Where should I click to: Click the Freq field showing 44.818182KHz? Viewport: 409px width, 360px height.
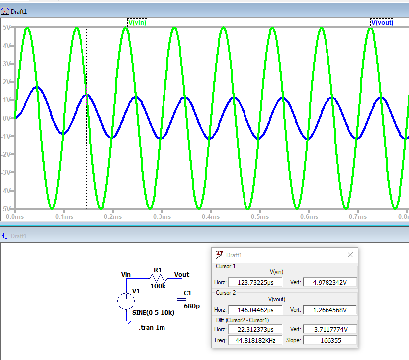tap(255, 341)
